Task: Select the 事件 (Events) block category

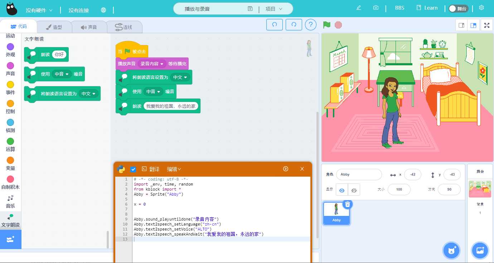Action: coord(10,88)
